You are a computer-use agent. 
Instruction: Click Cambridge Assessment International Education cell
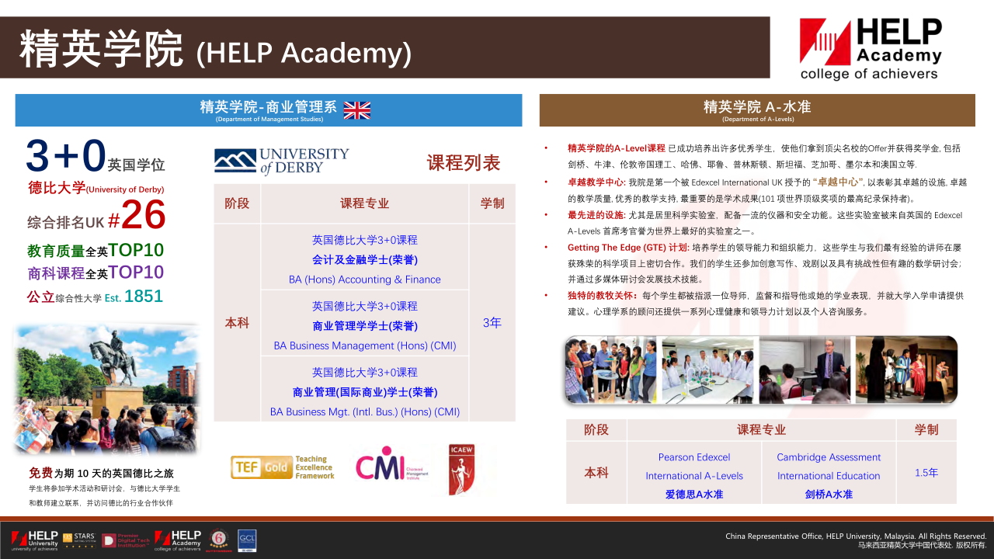[x=829, y=475]
